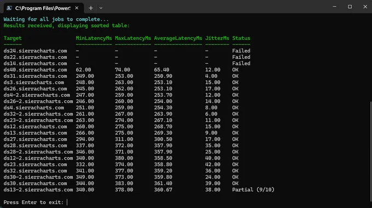Minimize the terminal window
Screen dimensions: 372x208
[x=334, y=7]
